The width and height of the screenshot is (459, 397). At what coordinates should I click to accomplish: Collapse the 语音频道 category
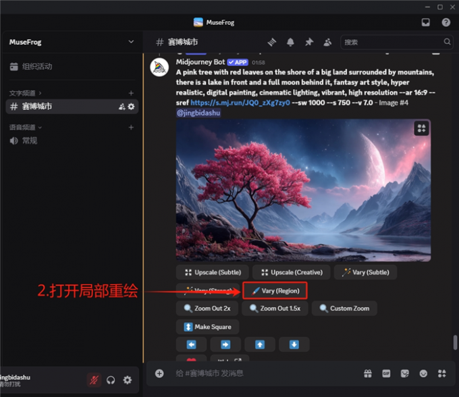pyautogui.click(x=25, y=128)
